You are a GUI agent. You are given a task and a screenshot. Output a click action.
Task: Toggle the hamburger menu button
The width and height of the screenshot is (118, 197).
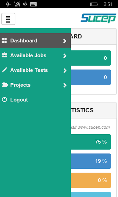(8, 19)
